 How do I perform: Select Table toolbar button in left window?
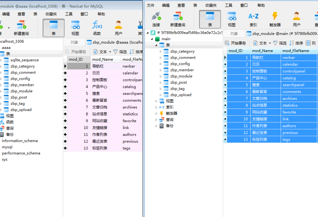(x=53, y=28)
